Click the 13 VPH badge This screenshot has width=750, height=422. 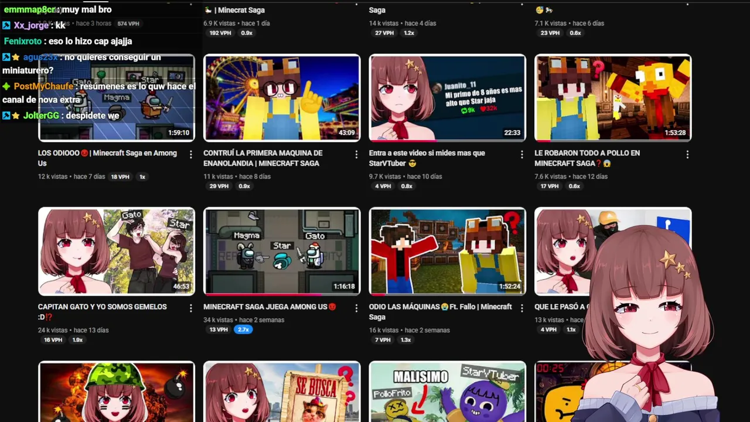tap(219, 329)
